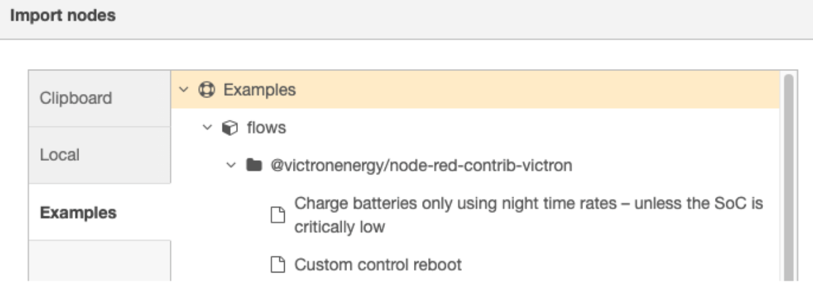Pick the Custom control reboot example
The height and width of the screenshot is (282, 813).
click(x=378, y=264)
